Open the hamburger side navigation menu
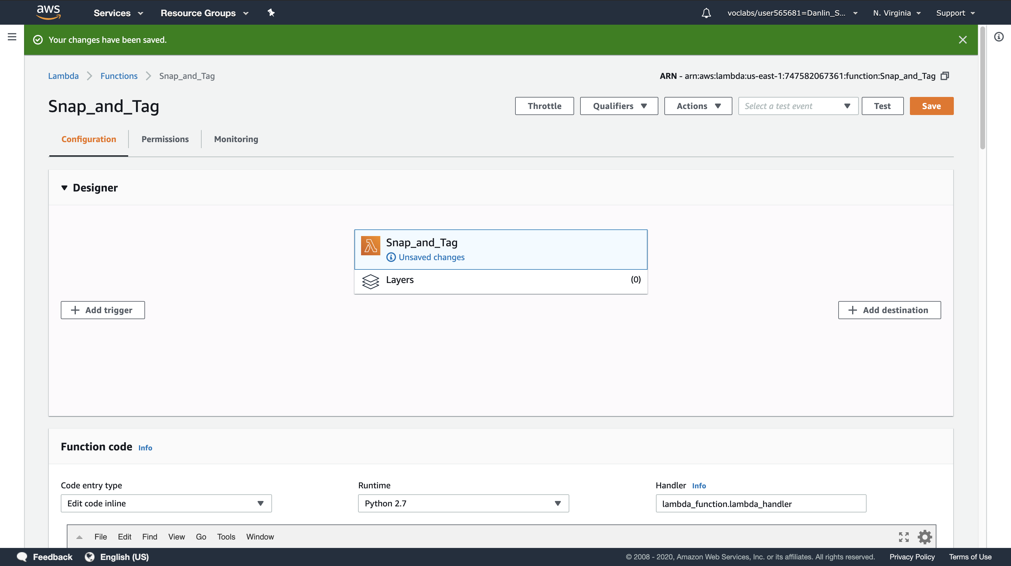Screen dimensions: 1011x566 12,37
